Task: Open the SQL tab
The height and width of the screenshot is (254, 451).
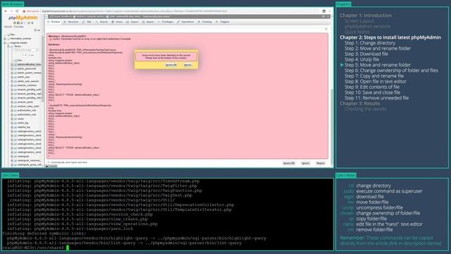Action: (x=87, y=22)
